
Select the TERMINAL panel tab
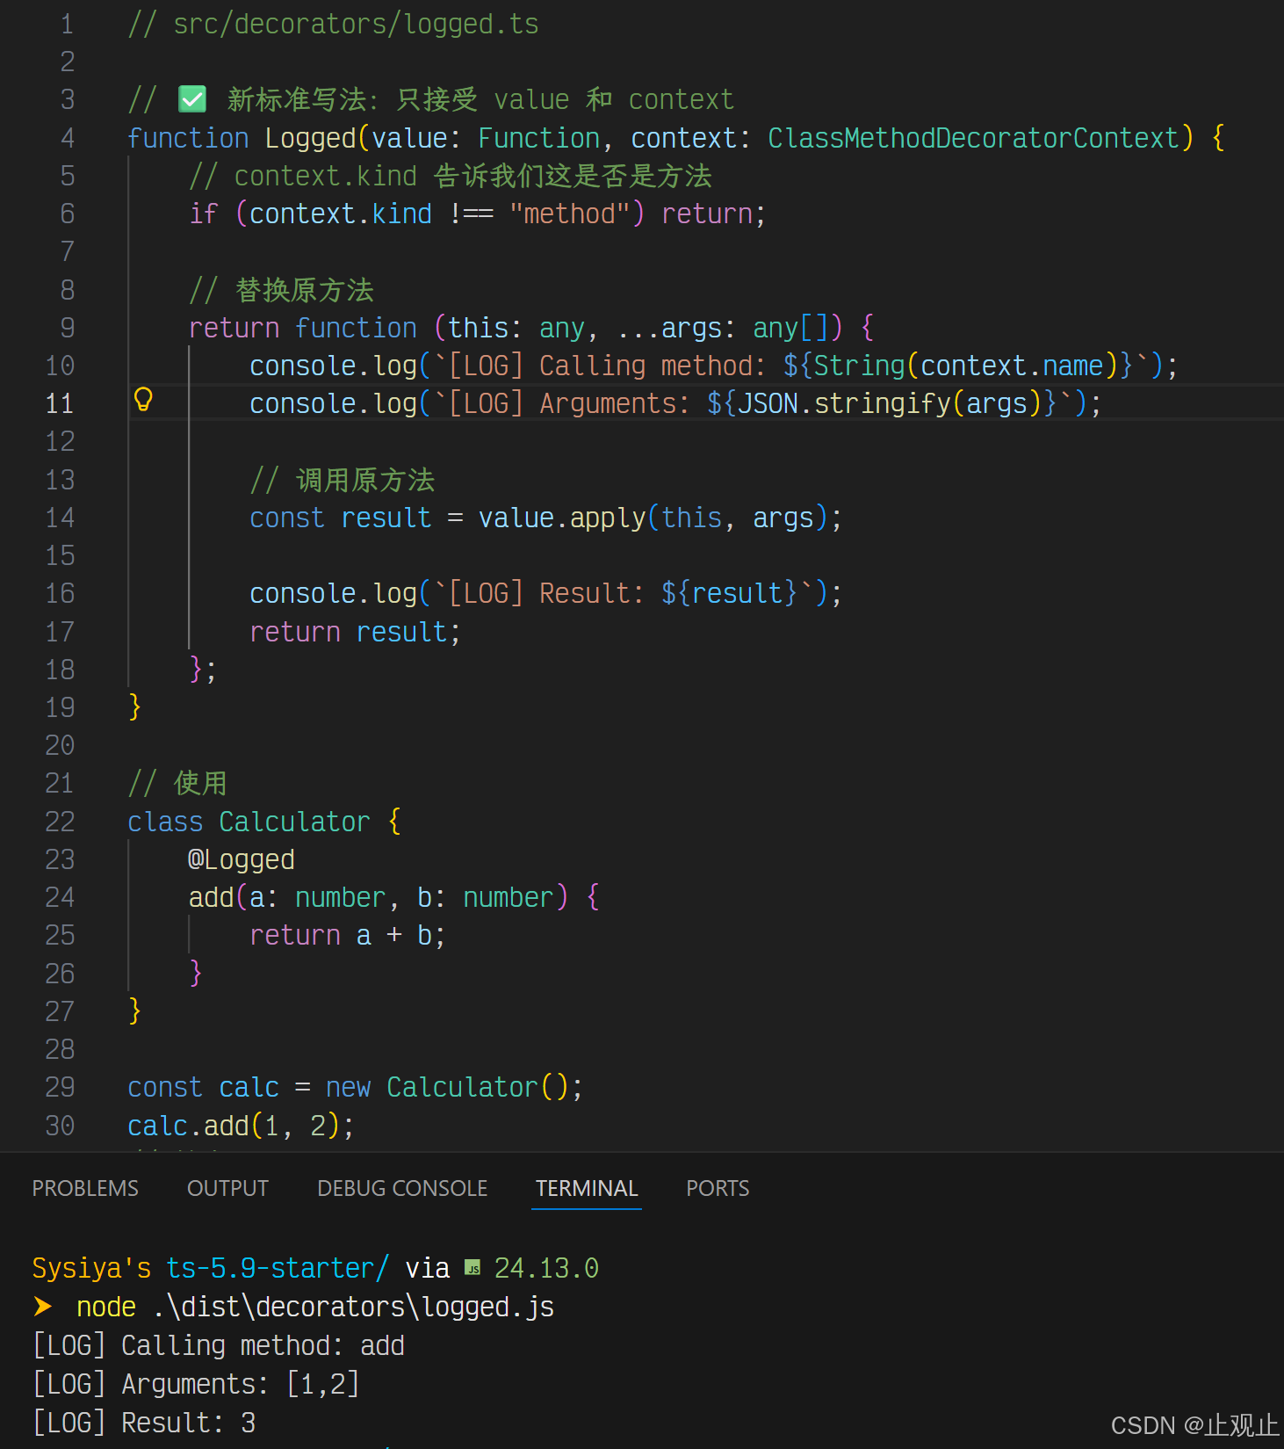click(x=587, y=1188)
